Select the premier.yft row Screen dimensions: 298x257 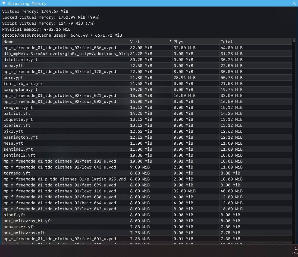pyautogui.click(x=147, y=125)
